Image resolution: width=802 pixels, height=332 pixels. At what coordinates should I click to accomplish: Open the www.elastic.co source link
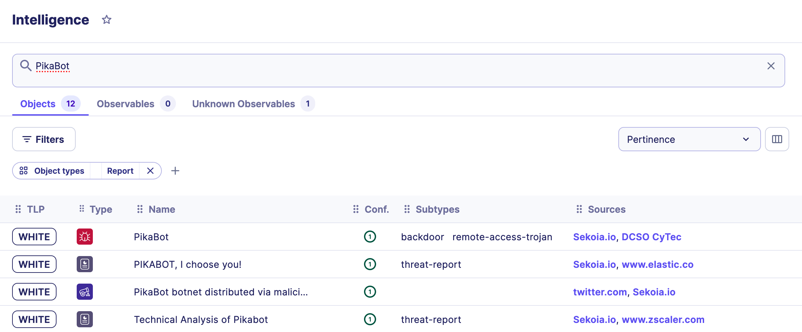tap(657, 264)
